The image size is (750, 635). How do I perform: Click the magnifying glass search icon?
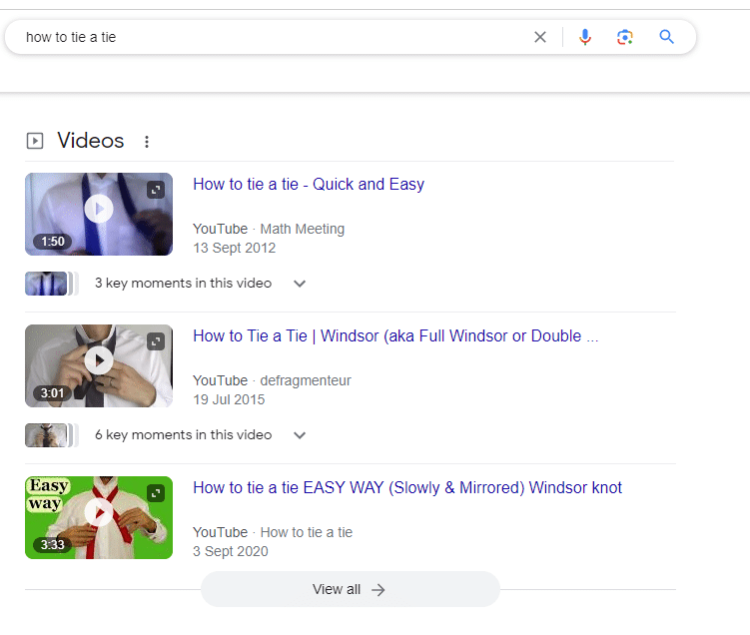pos(667,37)
